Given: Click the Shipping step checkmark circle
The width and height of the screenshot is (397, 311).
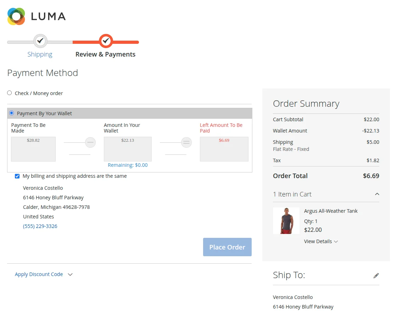Looking at the screenshot, I should [x=40, y=41].
